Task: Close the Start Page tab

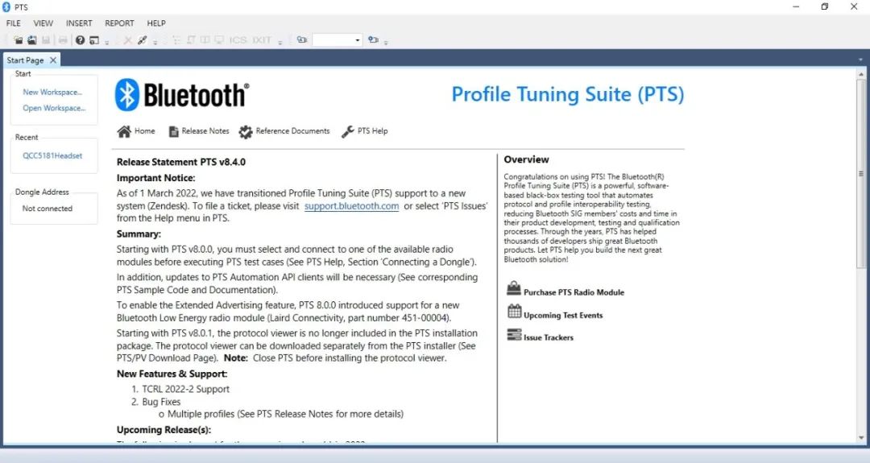Action: click(53, 60)
